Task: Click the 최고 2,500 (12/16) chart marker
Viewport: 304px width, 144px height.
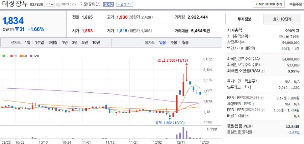Action: 173,61
